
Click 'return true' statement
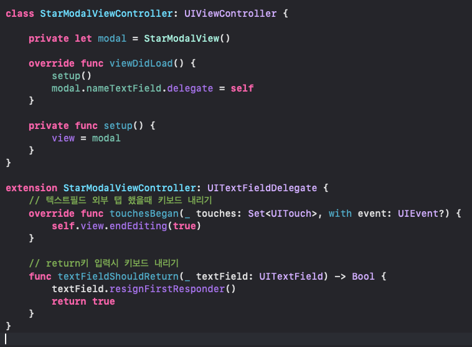(x=83, y=302)
